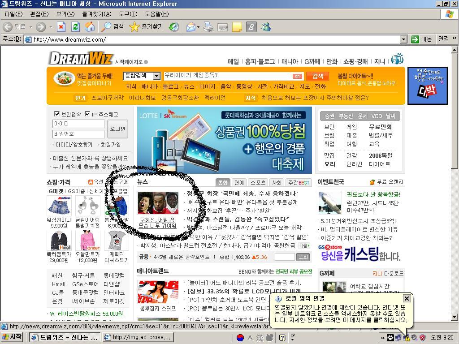
Task: Launch the Messenger icon in the toolbar
Action: click(x=266, y=27)
